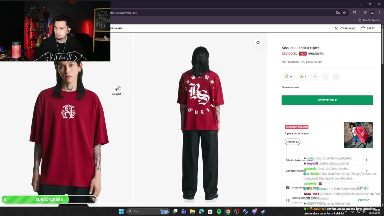
Task: Open Steam from the taskbar
Action: (x=263, y=211)
